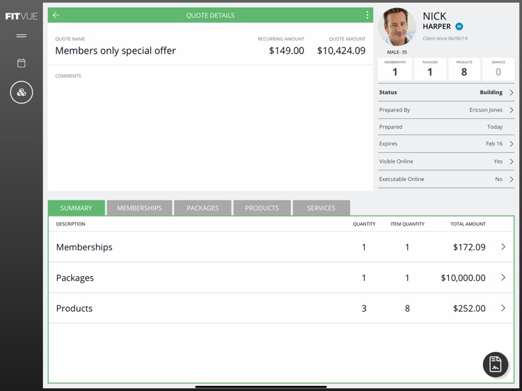Click the 'Building' status value
The width and height of the screenshot is (522, 391).
(x=491, y=92)
